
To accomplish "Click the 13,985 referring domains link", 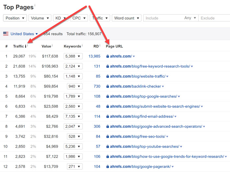I will tap(94, 56).
